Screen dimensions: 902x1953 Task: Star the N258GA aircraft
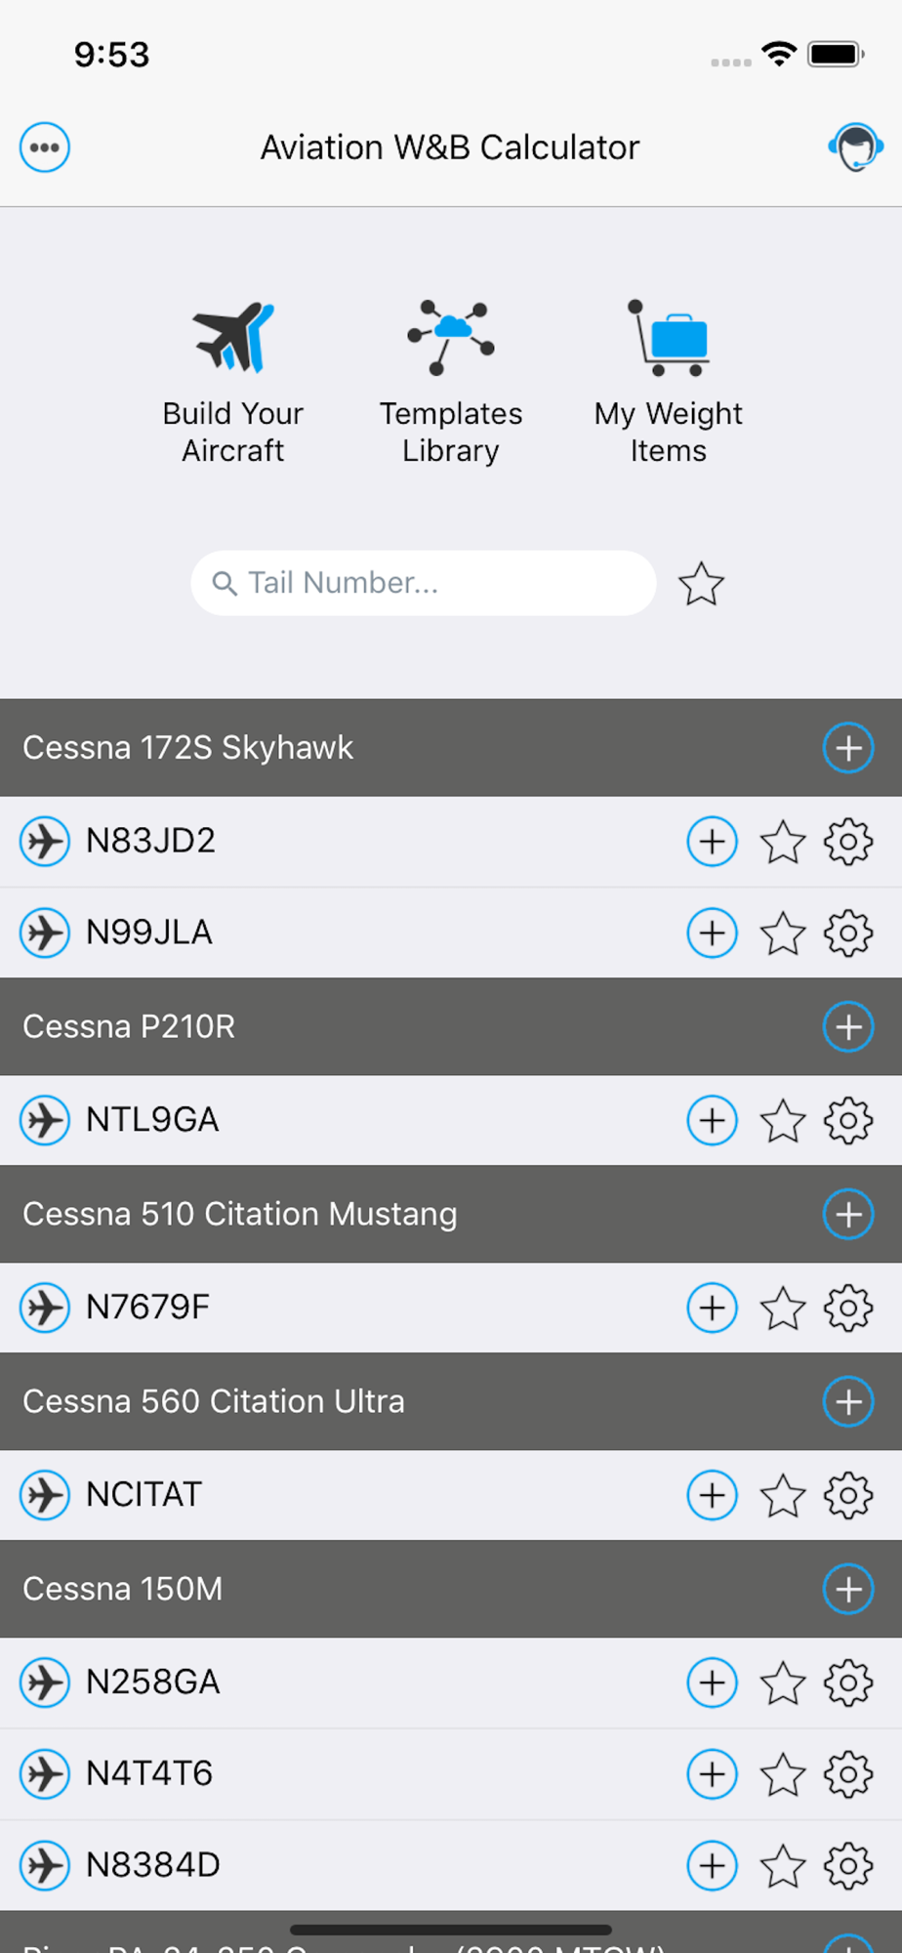point(783,1683)
